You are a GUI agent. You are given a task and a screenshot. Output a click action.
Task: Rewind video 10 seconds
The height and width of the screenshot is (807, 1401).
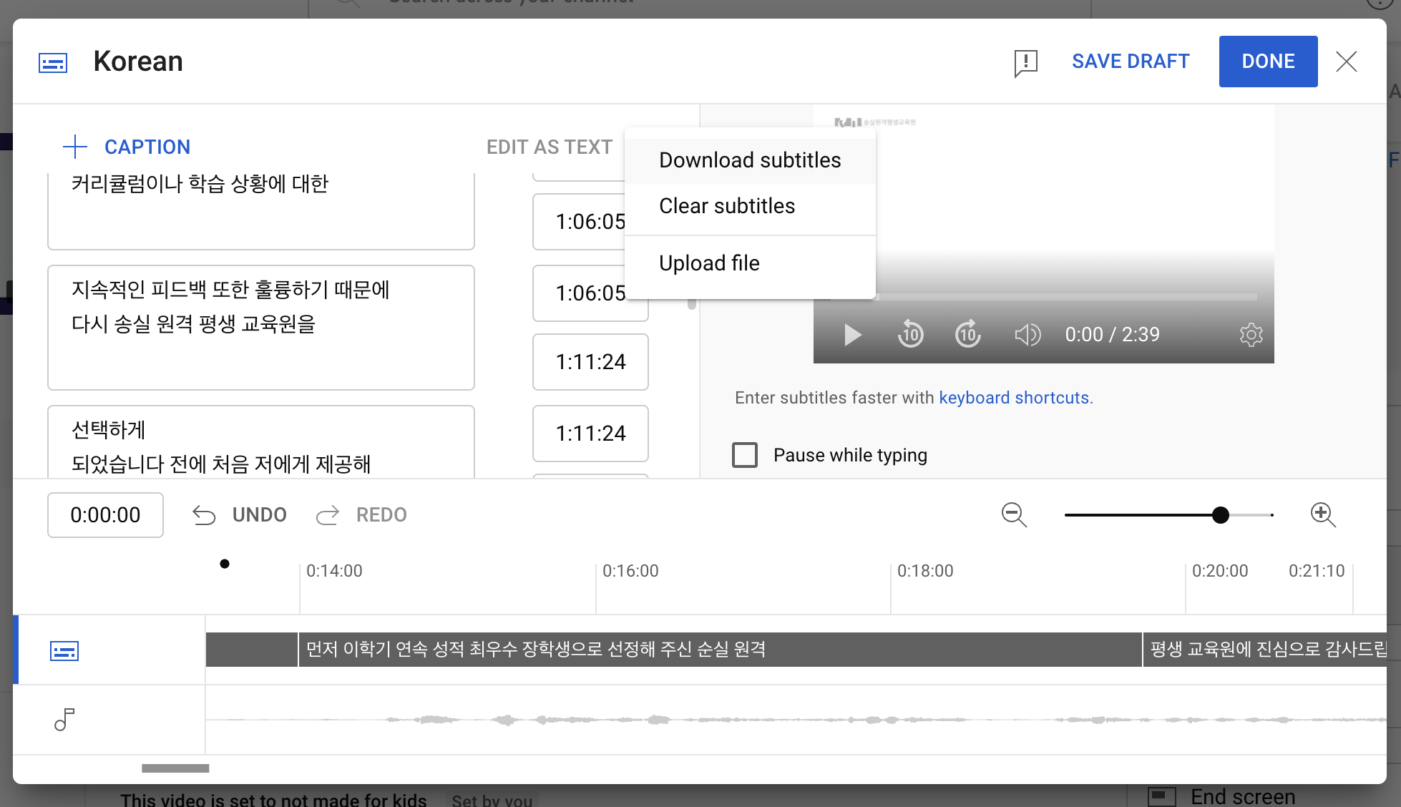click(x=910, y=334)
